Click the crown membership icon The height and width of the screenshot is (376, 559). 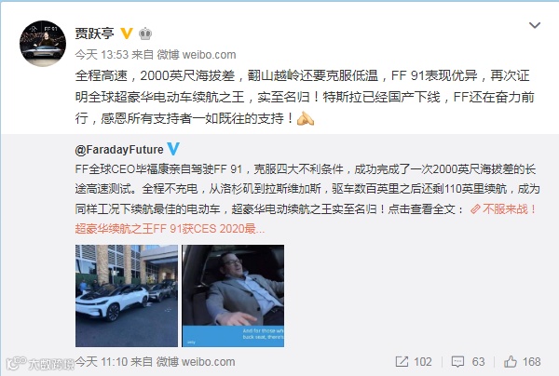pos(145,34)
